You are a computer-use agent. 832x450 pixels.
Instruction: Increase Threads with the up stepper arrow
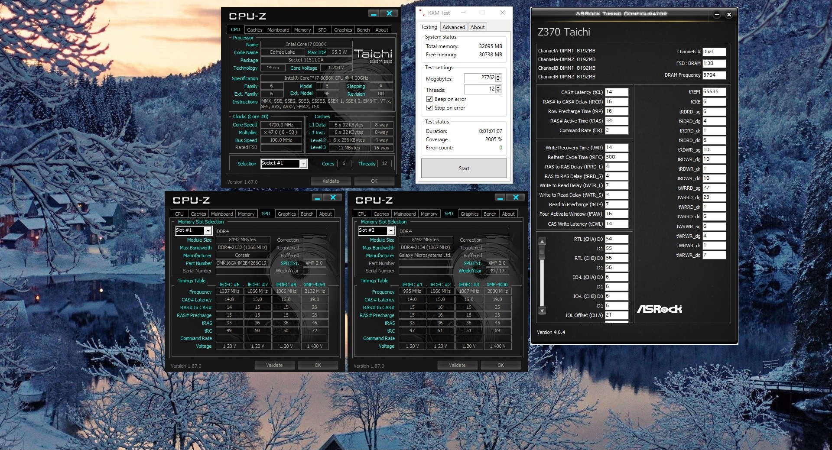click(x=498, y=87)
